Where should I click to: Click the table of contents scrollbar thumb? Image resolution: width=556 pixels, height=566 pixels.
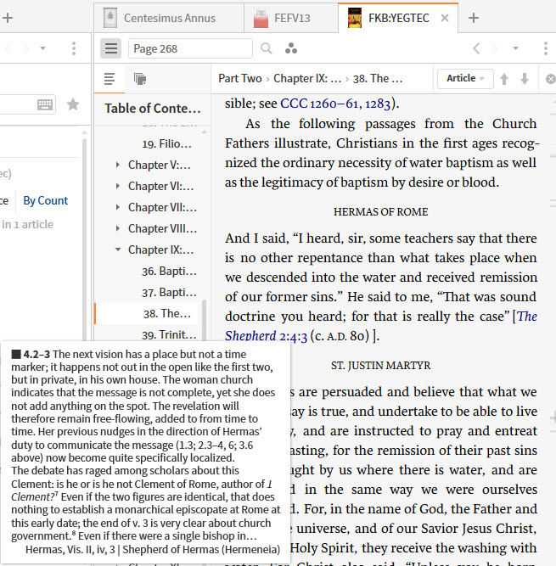pos(204,319)
